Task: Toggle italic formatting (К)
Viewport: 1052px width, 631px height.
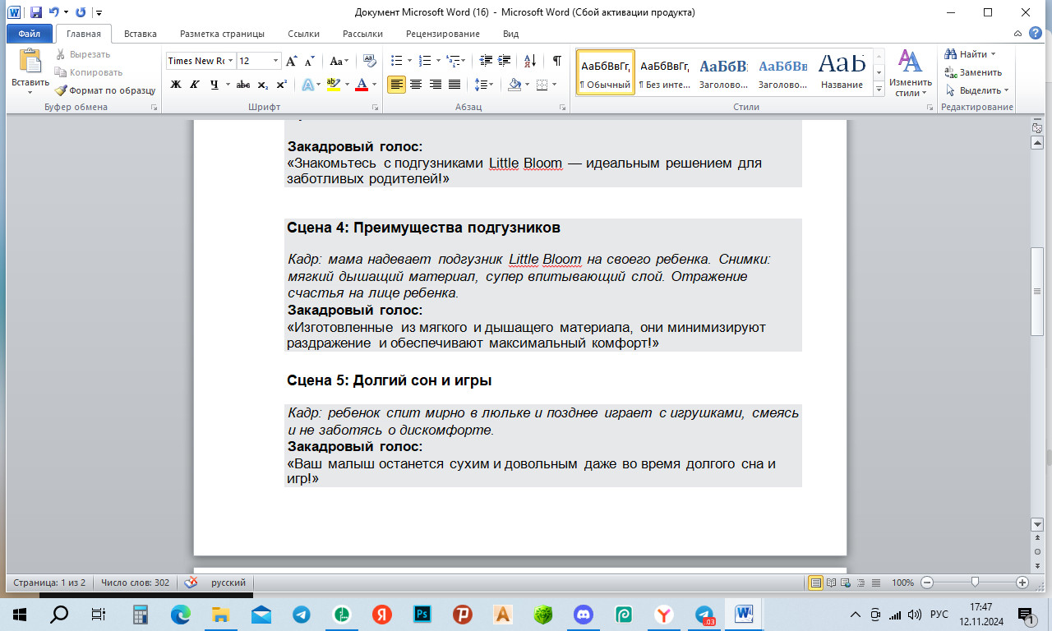Action: pyautogui.click(x=195, y=85)
